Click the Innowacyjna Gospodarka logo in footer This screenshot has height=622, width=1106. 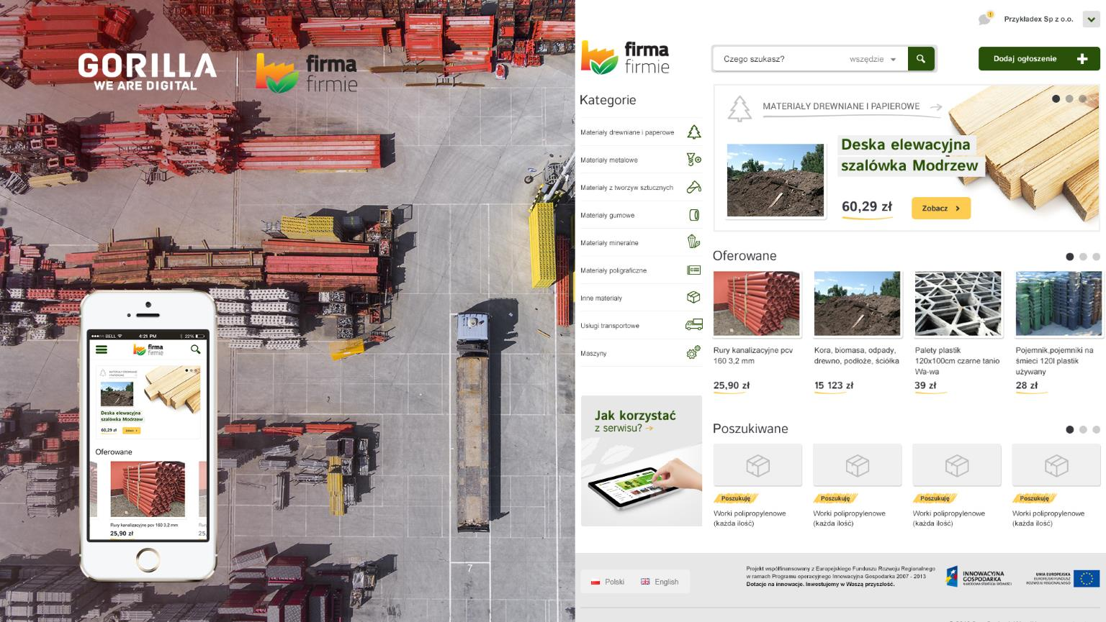(980, 576)
